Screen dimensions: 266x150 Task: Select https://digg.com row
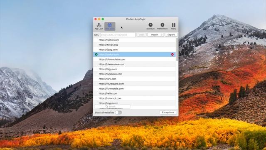pos(135,69)
